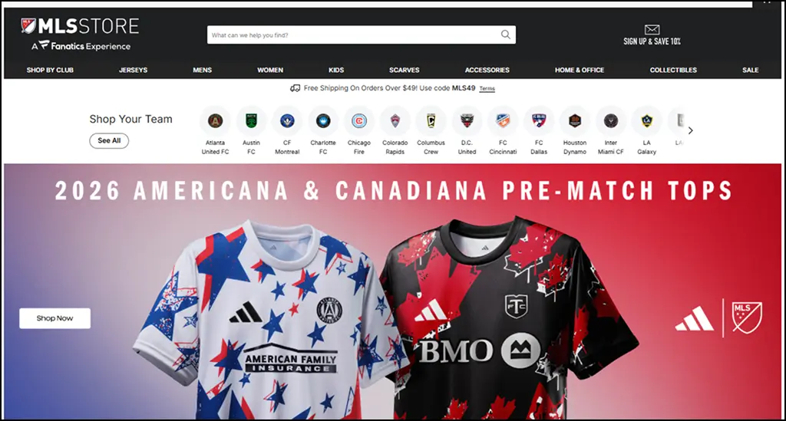The height and width of the screenshot is (421, 786).
Task: Open the Collectibles menu item
Action: (673, 70)
